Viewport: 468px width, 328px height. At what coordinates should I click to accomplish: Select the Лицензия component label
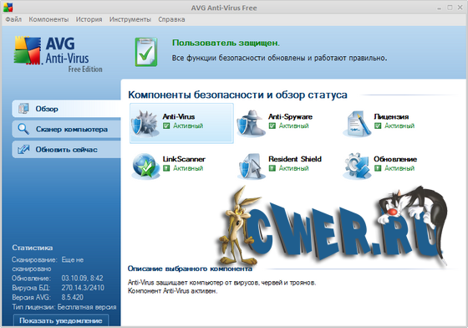pyautogui.click(x=391, y=117)
